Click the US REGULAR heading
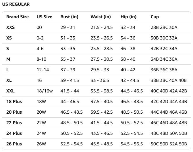 click(16, 5)
